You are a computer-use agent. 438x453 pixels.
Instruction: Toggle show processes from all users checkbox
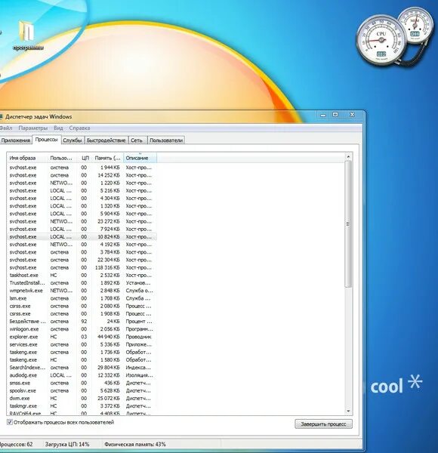pos(10,422)
